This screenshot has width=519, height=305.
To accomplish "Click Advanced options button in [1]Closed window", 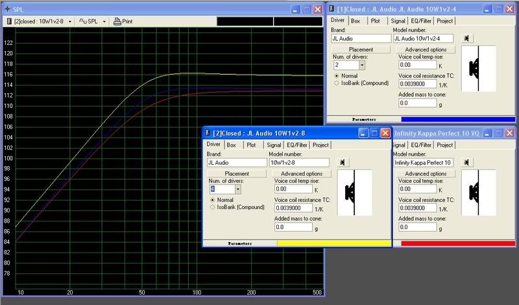I will 426,50.
